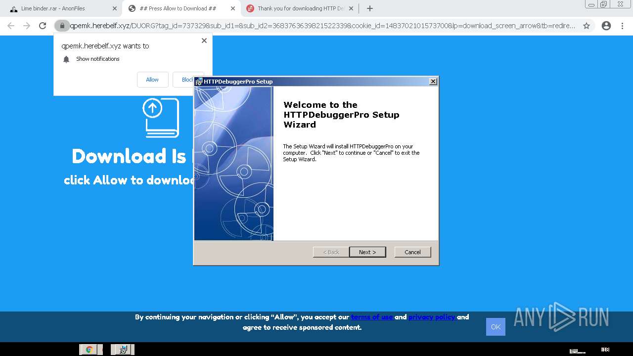Click OK on the consent banner
Screen dimensions: 633x356
pyautogui.click(x=496, y=327)
